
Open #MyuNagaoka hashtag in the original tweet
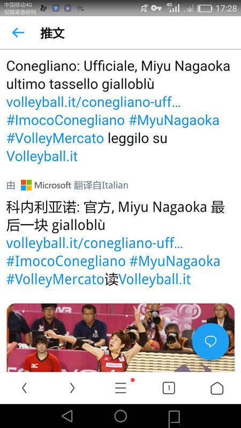[174, 120]
